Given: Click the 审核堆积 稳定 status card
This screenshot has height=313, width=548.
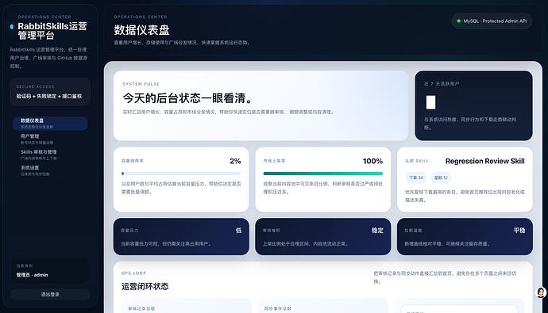Looking at the screenshot, I should point(323,237).
